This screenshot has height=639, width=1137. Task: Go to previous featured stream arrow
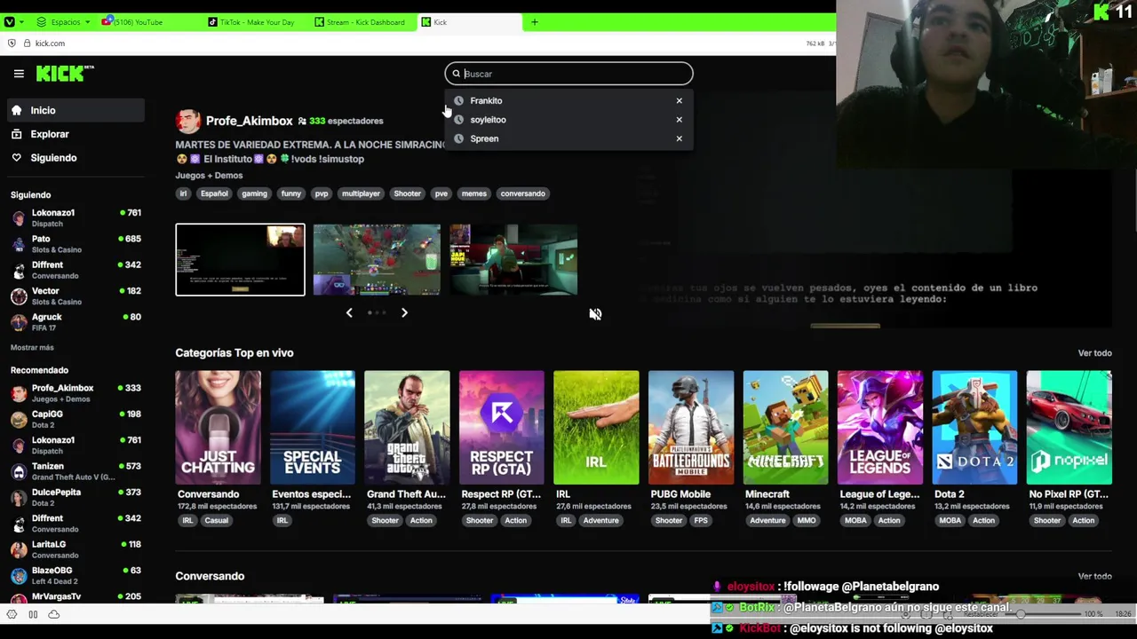click(349, 312)
